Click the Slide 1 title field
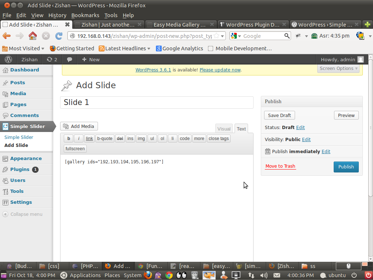Viewport: 373px width, 280px height. 157,102
